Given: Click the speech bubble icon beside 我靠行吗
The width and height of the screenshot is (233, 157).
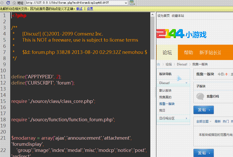Looking at the screenshot, I should (x=200, y=96).
